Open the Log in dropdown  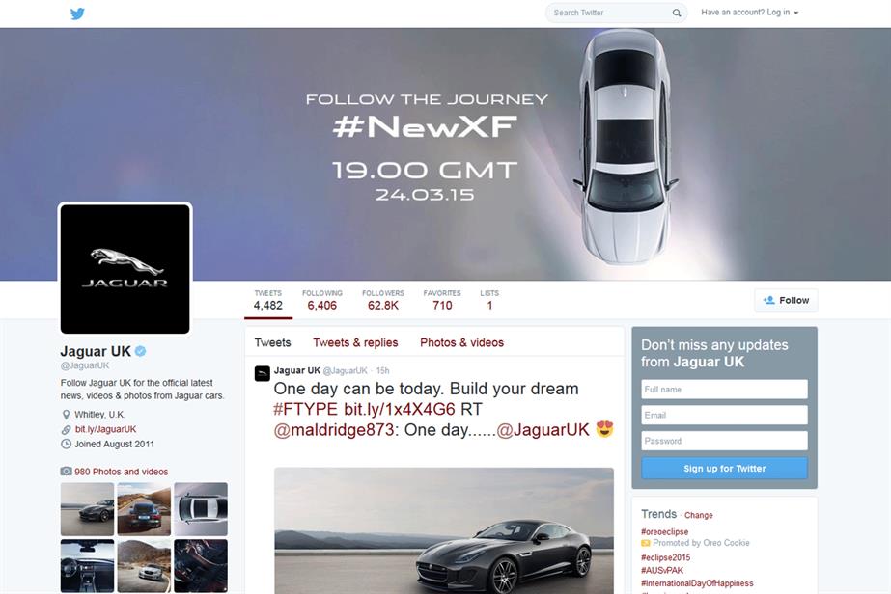(x=749, y=12)
